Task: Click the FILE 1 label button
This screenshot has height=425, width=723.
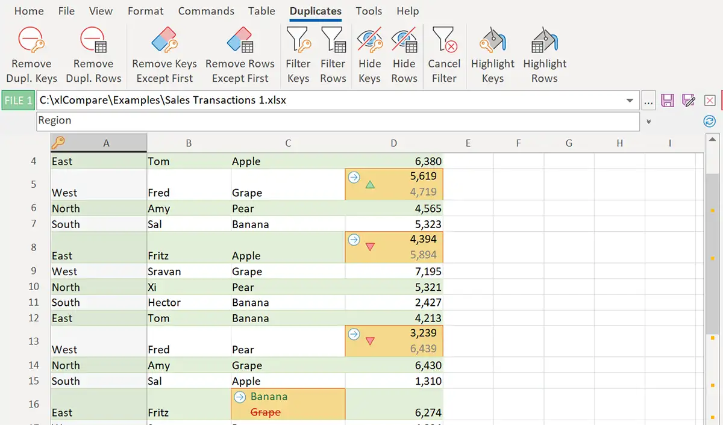Action: pos(18,100)
